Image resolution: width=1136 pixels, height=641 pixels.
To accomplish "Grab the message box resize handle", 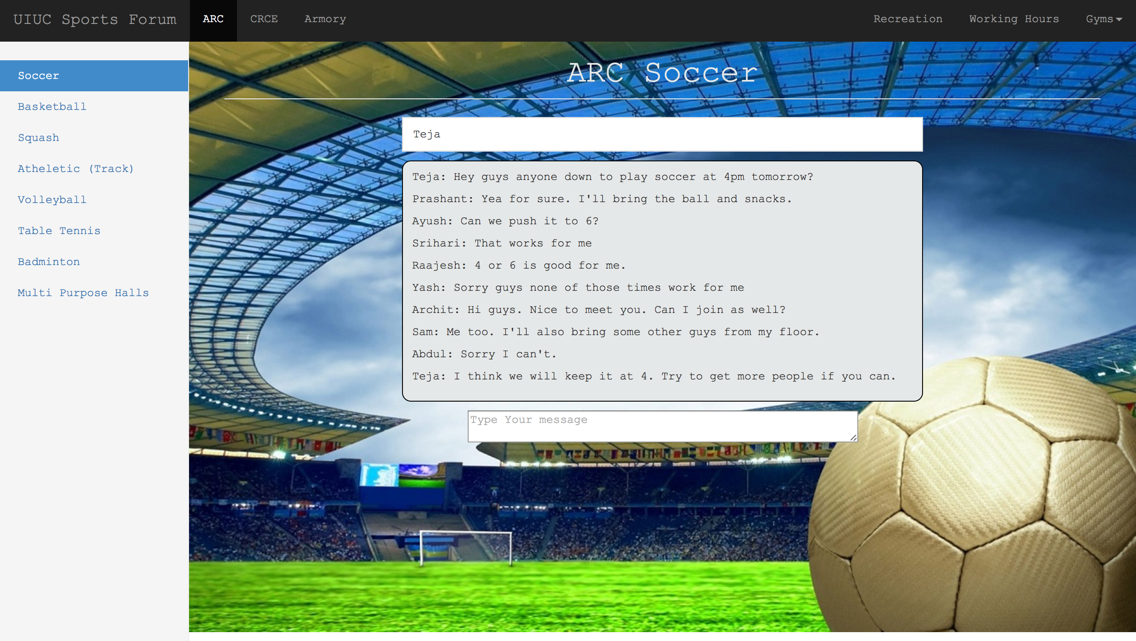I will coord(853,438).
